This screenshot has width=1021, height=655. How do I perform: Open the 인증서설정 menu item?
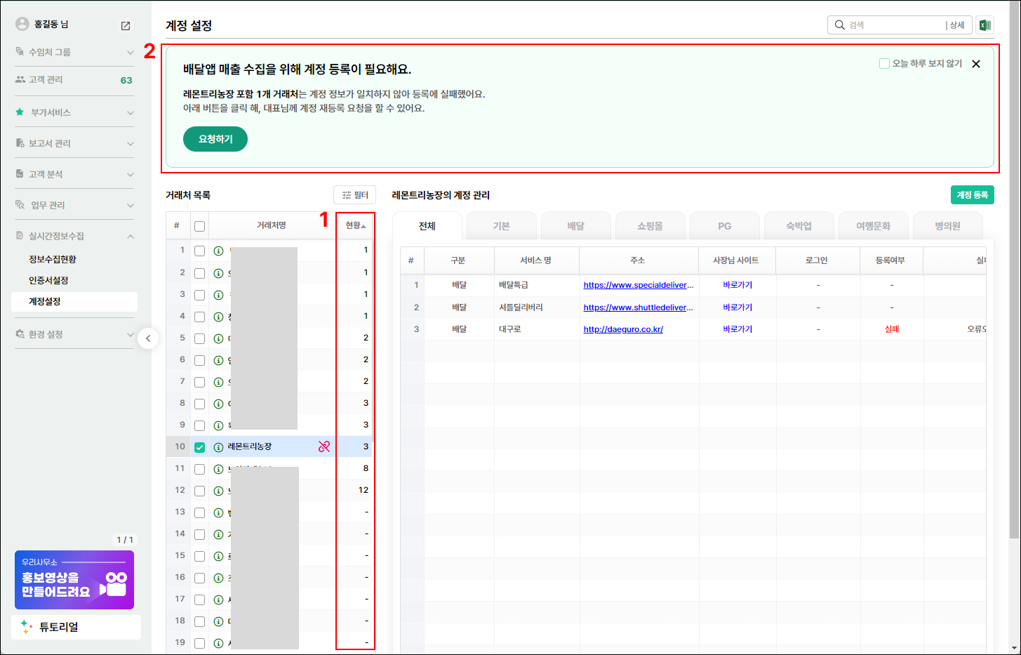coord(48,280)
